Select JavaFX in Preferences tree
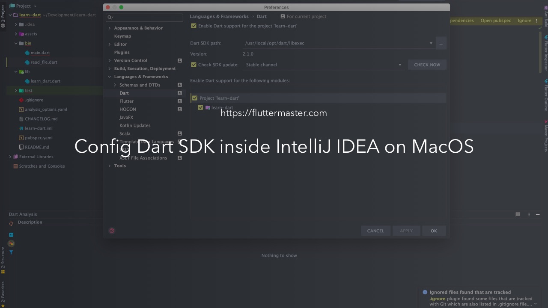548x308 pixels. tap(126, 118)
